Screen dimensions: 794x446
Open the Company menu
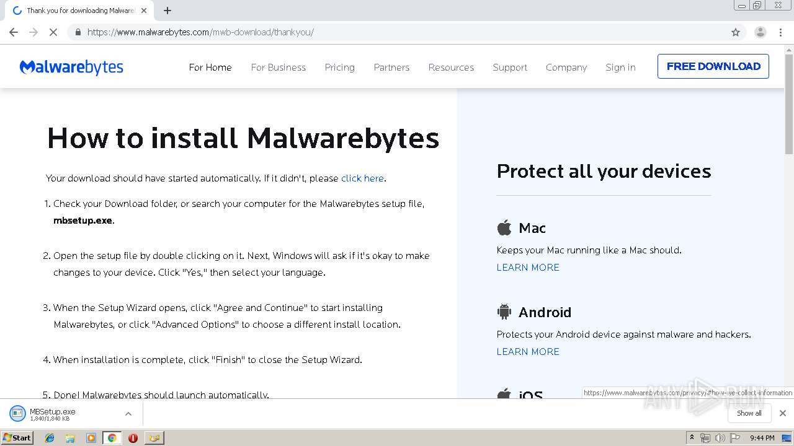pos(566,67)
